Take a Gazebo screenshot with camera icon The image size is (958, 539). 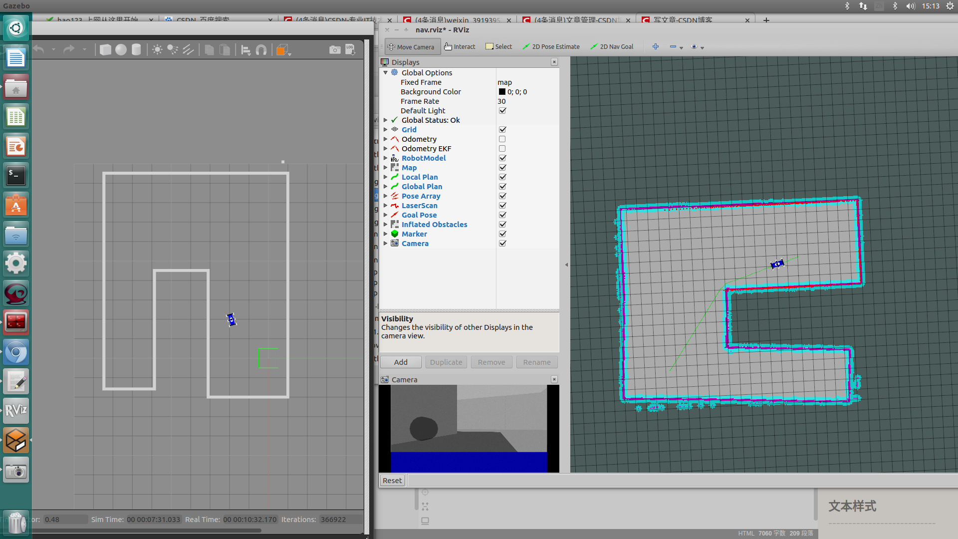pos(335,50)
